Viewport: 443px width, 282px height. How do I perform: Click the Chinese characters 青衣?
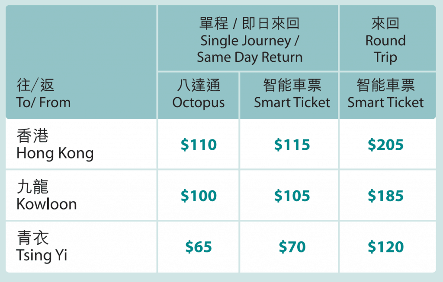point(32,238)
